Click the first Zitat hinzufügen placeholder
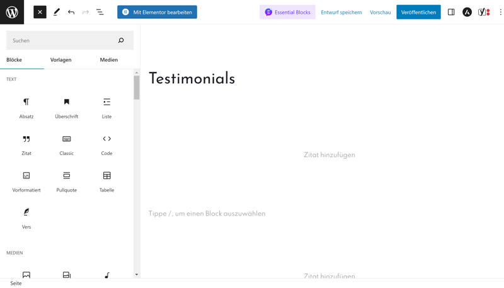The height and width of the screenshot is (288, 504). [329, 155]
